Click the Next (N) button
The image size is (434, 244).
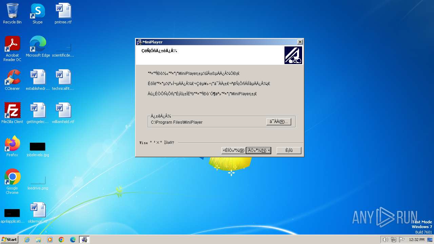258,150
